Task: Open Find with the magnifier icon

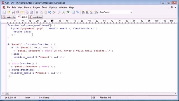Action: [59, 12]
